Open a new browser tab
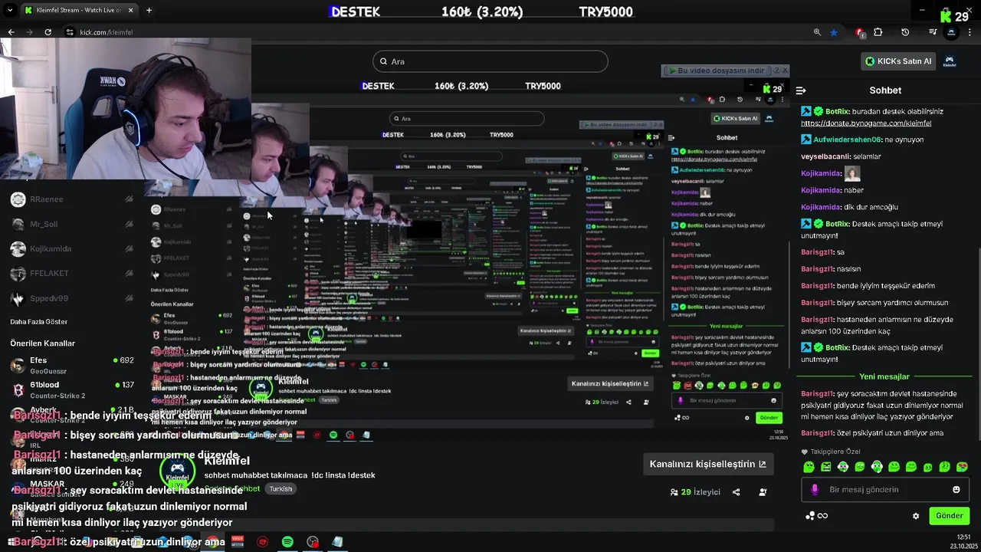Screen dimensions: 981x552 tap(149, 10)
